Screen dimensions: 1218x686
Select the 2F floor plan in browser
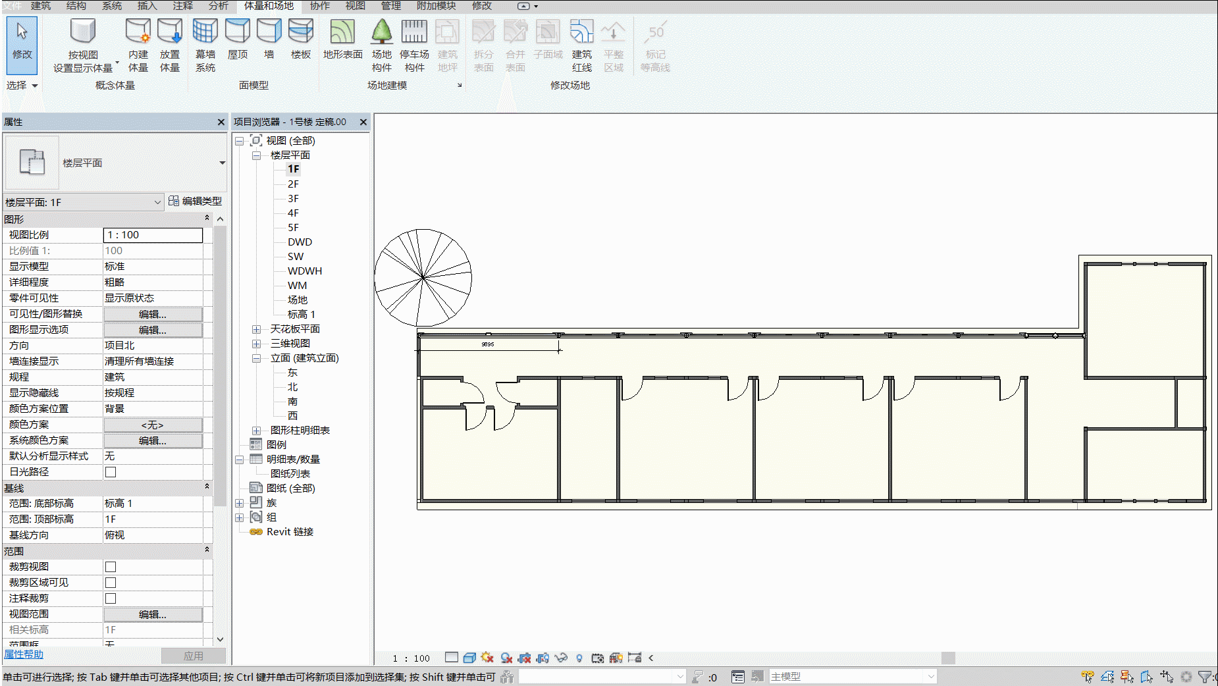tap(293, 184)
